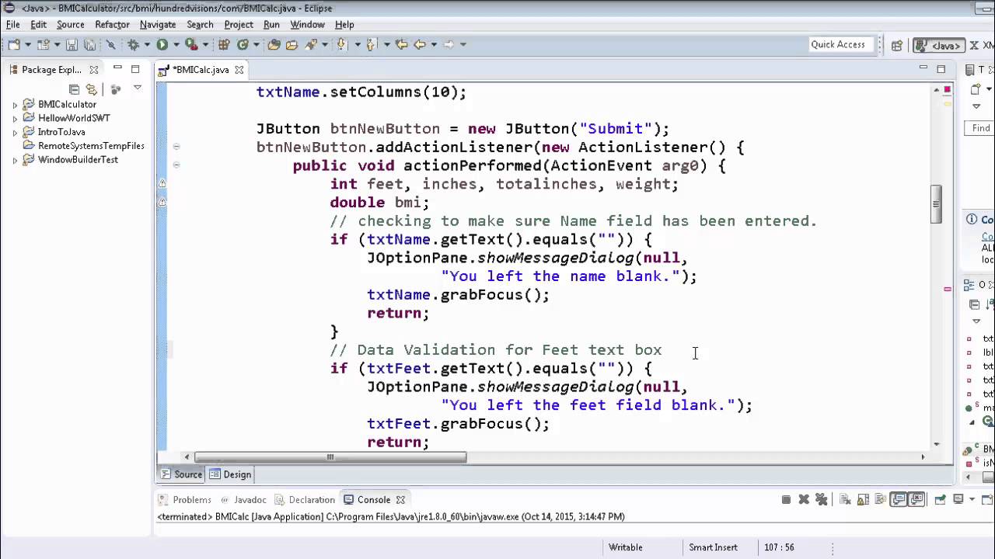995x559 pixels.
Task: Click Remove All Terminated Launches icon
Action: click(822, 499)
